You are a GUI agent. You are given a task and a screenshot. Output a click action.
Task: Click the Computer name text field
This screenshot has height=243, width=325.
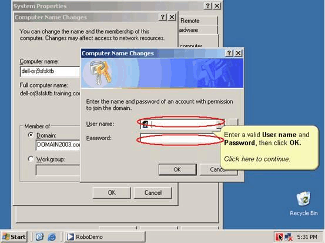click(50, 71)
